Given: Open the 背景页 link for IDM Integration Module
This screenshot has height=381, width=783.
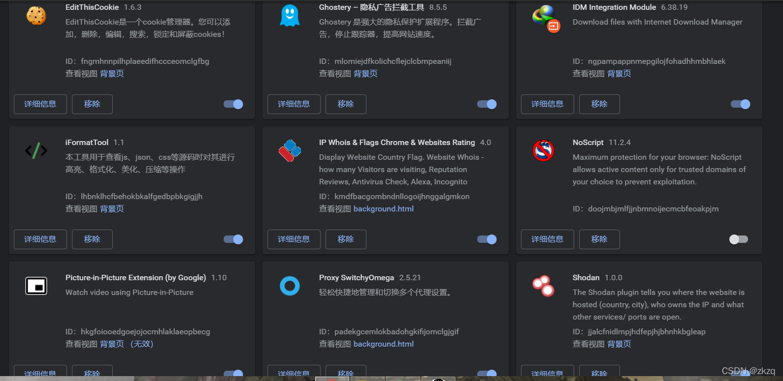Looking at the screenshot, I should tap(619, 74).
